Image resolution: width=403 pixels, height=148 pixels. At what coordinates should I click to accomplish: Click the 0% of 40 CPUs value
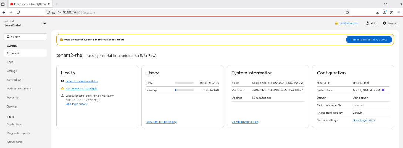pos(209,83)
